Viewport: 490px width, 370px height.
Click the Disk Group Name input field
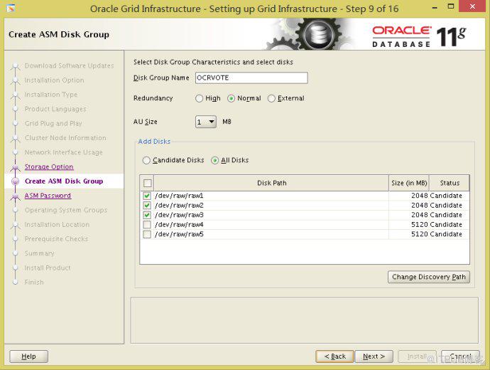(251, 78)
